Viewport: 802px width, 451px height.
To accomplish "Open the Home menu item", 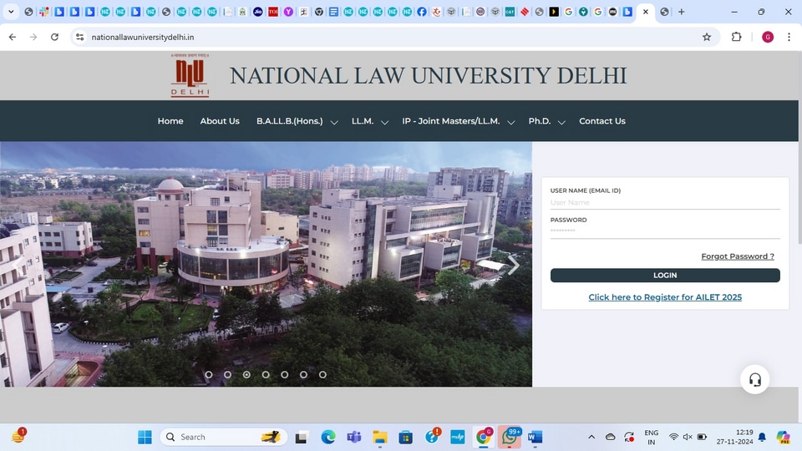I will [x=170, y=121].
